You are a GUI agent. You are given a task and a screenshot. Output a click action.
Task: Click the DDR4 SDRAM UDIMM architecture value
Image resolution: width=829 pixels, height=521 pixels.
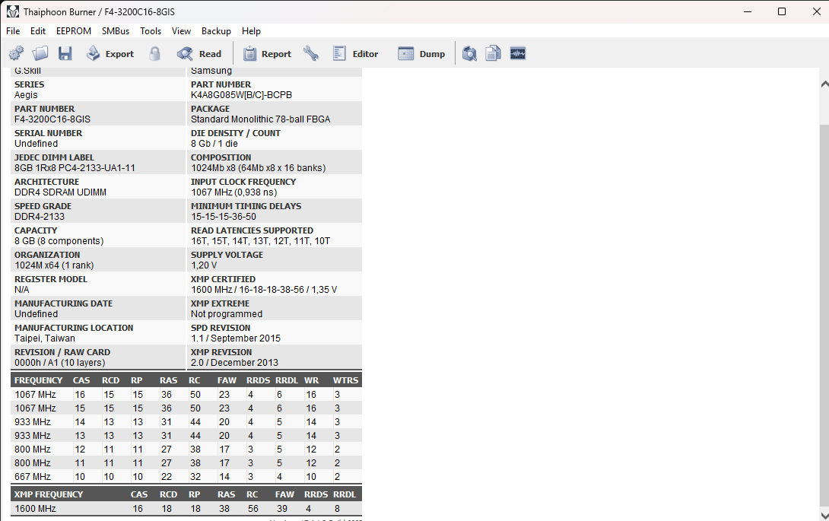click(x=60, y=192)
